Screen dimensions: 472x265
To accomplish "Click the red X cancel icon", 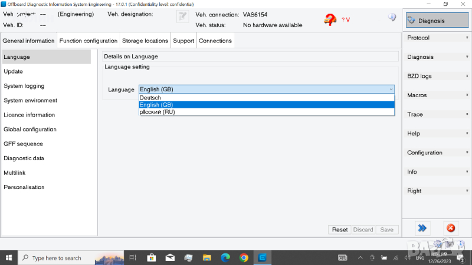I will [x=451, y=228].
